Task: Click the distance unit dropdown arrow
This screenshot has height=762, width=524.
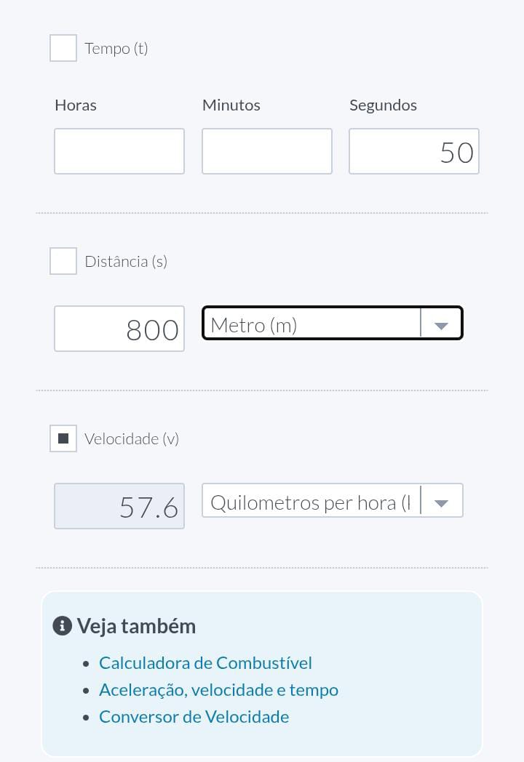Action: [x=441, y=325]
